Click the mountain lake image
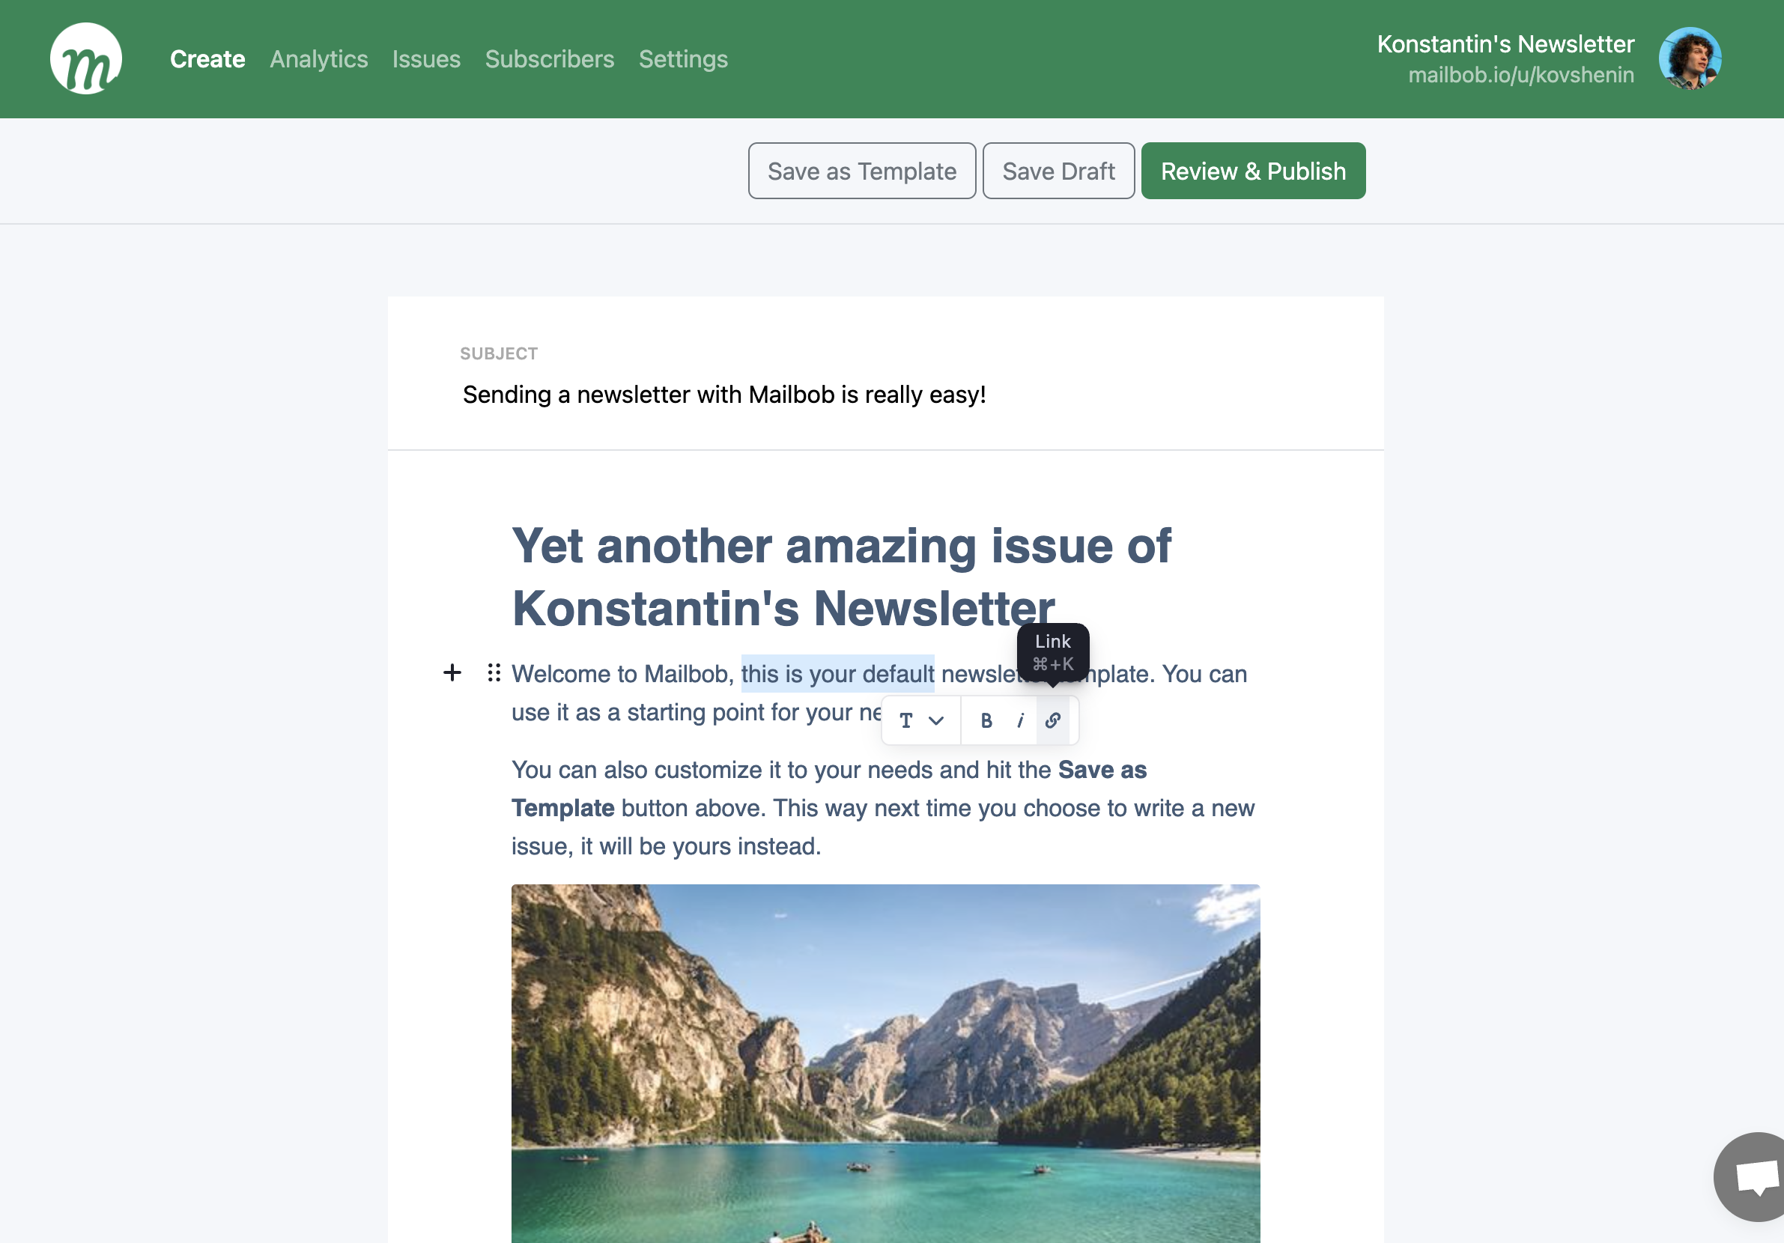This screenshot has height=1243, width=1784. (x=885, y=1063)
